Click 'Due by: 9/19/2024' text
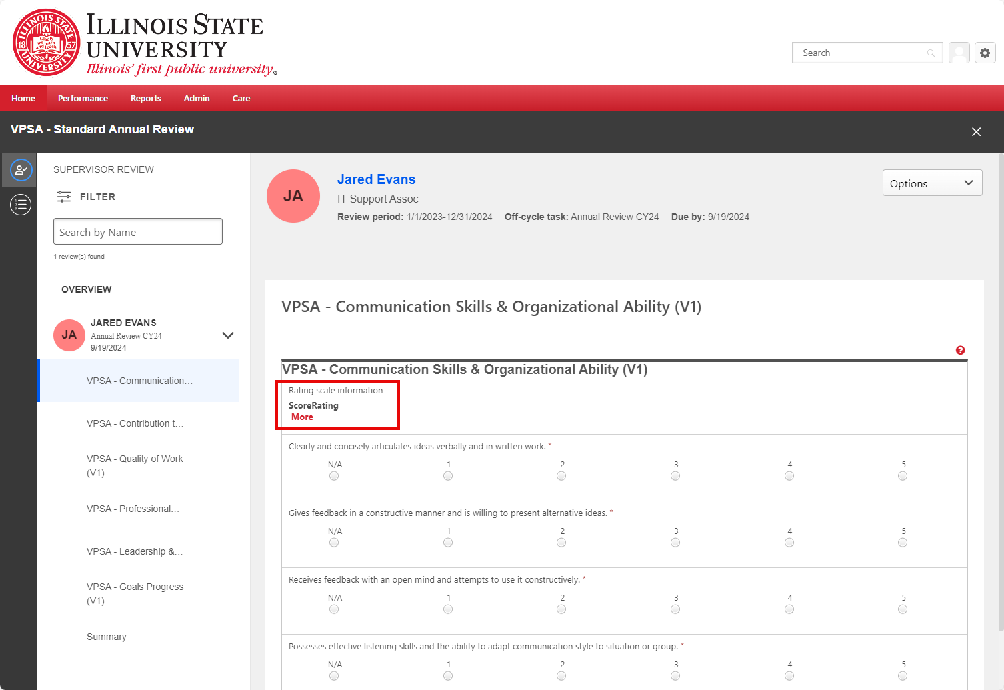Screen dimensions: 1004x690 click(x=710, y=217)
